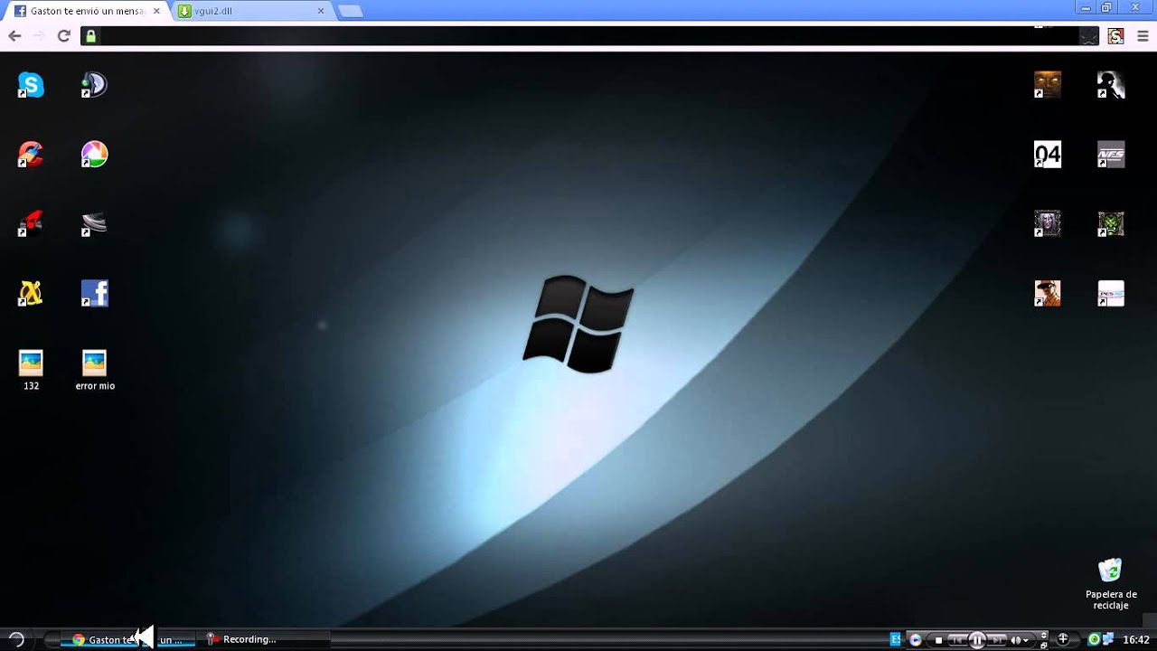Image resolution: width=1157 pixels, height=651 pixels.
Task: Launch the Warcraft III green orc shortcut
Action: [x=1111, y=223]
